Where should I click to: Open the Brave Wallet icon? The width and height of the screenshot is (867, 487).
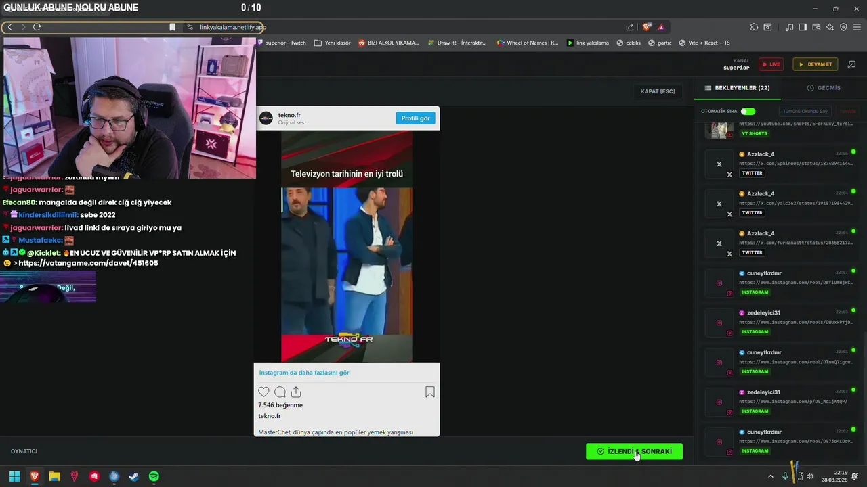[816, 27]
